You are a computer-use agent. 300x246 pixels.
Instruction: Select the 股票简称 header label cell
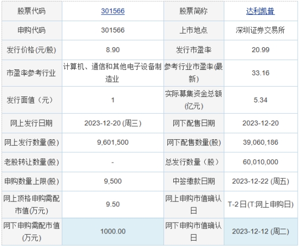coord(193,11)
